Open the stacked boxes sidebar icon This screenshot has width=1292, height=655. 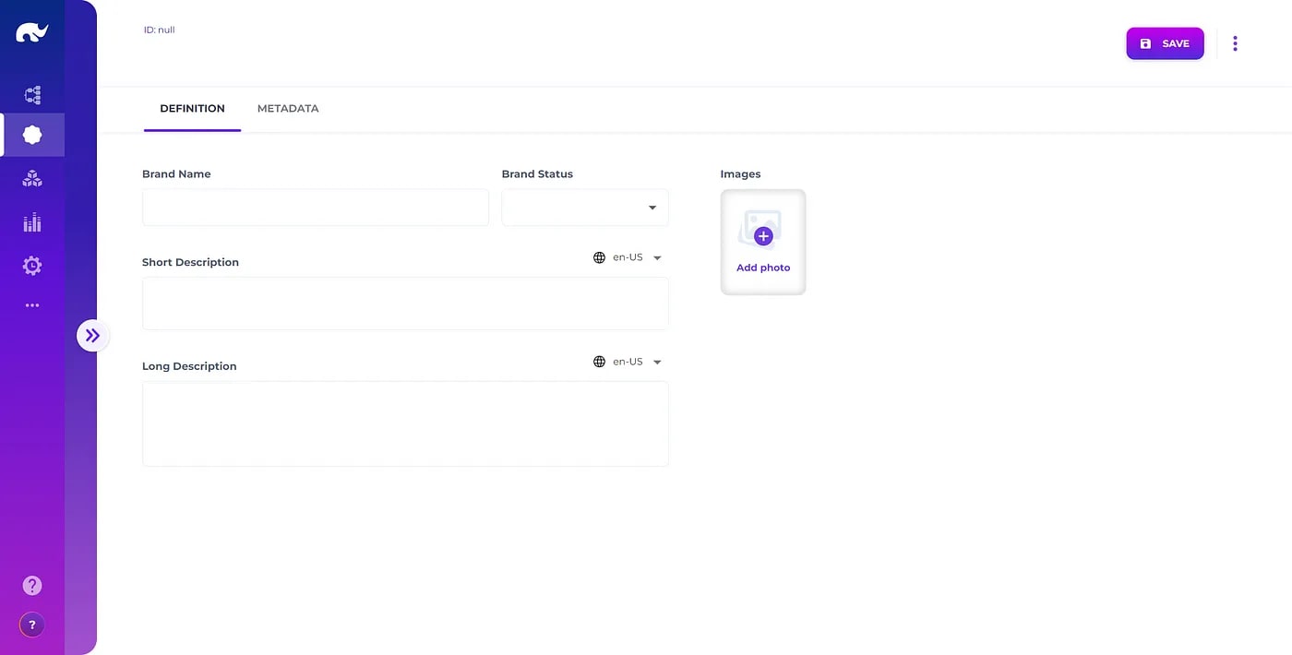(32, 179)
